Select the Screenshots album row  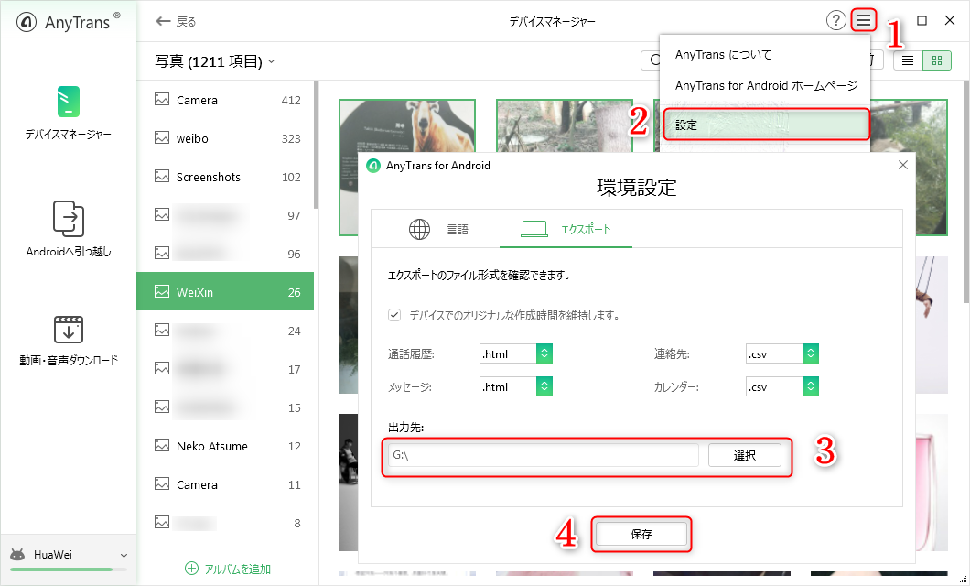[x=225, y=177]
